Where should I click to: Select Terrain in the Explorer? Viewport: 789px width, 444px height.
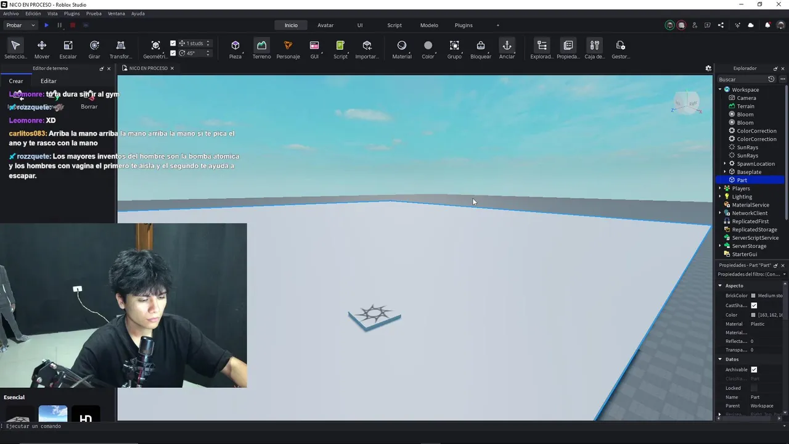pyautogui.click(x=745, y=106)
